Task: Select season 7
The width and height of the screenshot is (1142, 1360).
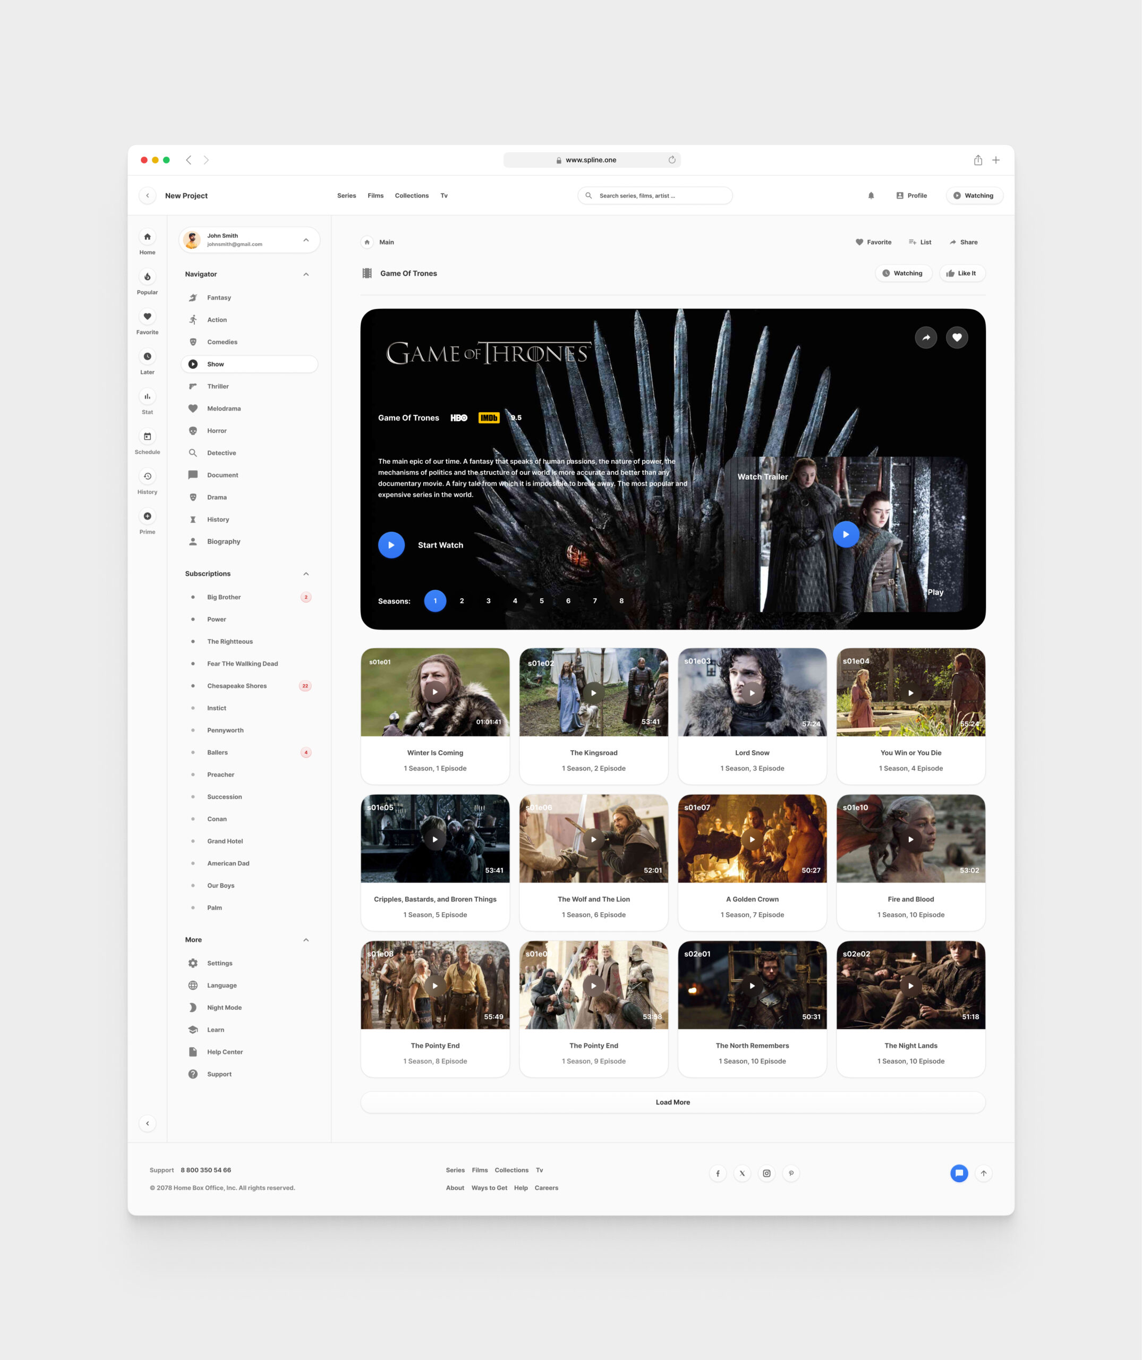Action: click(595, 601)
